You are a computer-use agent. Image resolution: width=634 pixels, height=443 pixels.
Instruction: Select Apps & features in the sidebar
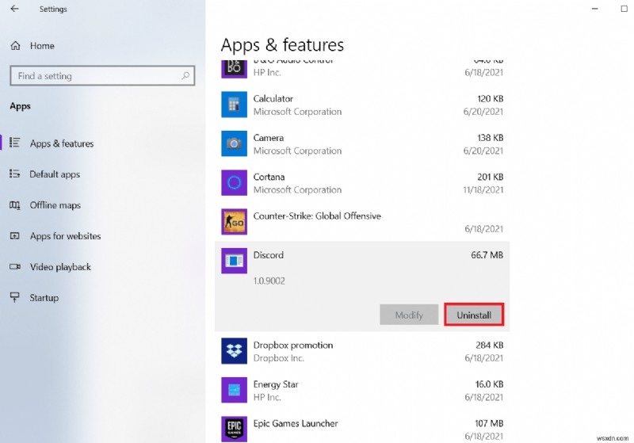click(x=62, y=143)
